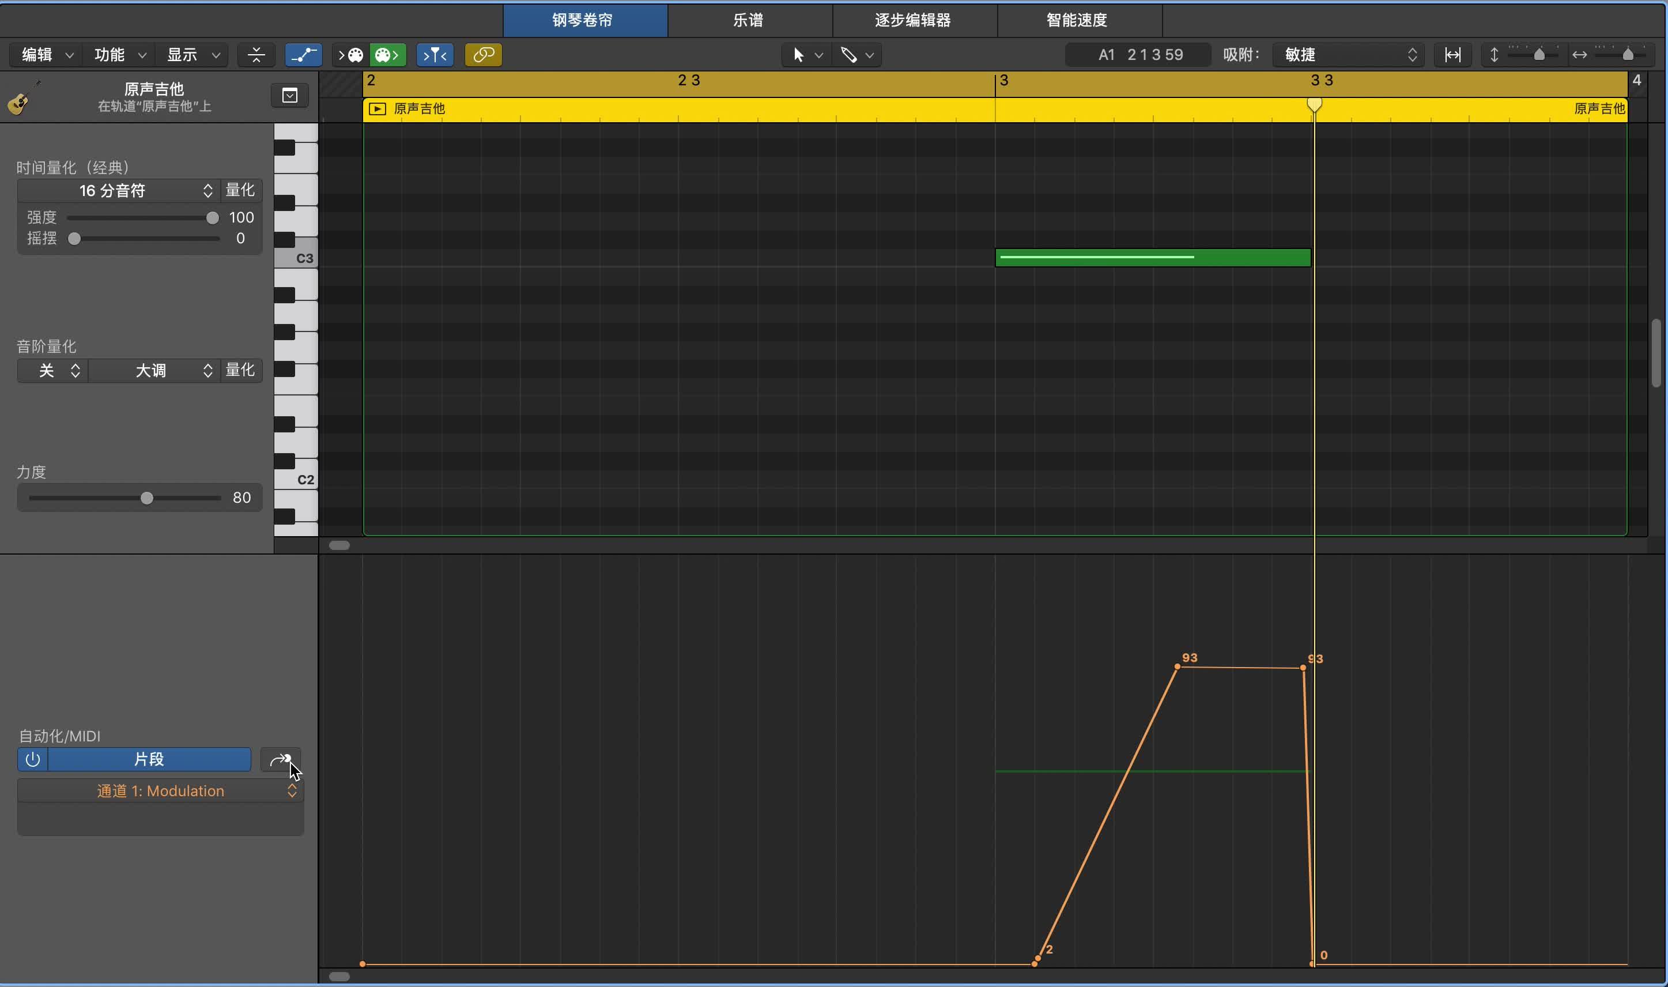
Task: Click the MIDI Out green toolbar icon
Action: (387, 55)
